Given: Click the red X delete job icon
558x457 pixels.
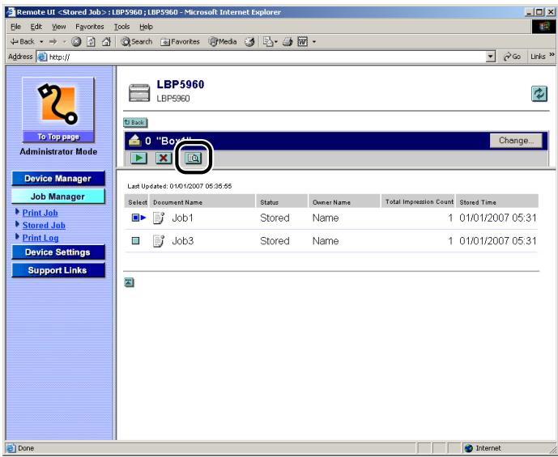Looking at the screenshot, I should tap(164, 158).
